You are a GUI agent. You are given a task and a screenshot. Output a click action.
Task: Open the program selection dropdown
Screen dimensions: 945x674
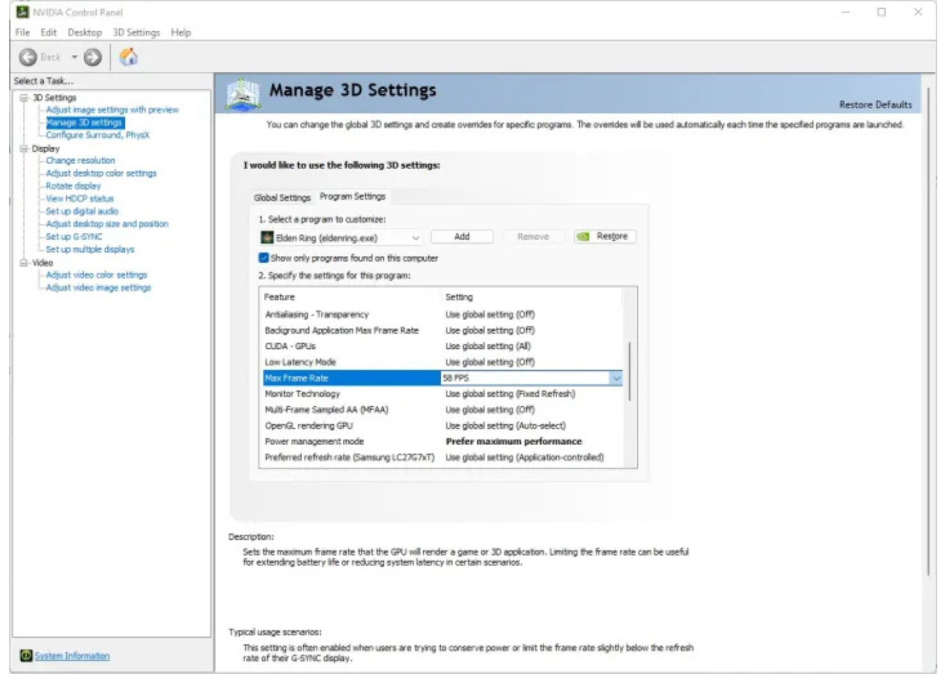415,238
